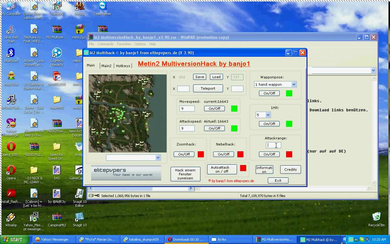
Task: Open the 643 document icon
Action: pyautogui.click(x=57, y=172)
